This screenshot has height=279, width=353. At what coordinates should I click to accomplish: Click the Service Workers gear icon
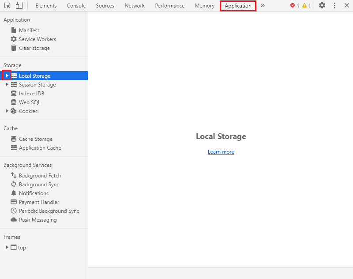coord(14,39)
